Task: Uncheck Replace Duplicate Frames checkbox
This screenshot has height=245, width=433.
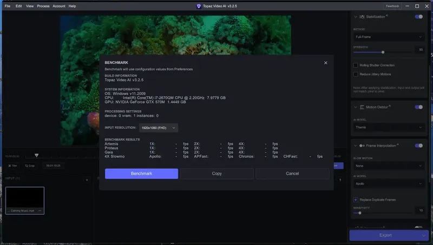Action: coord(356,200)
